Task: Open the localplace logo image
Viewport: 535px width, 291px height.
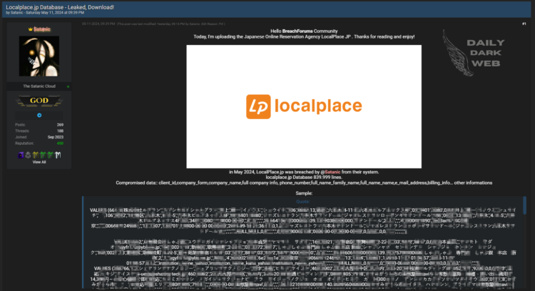Action: (304, 106)
